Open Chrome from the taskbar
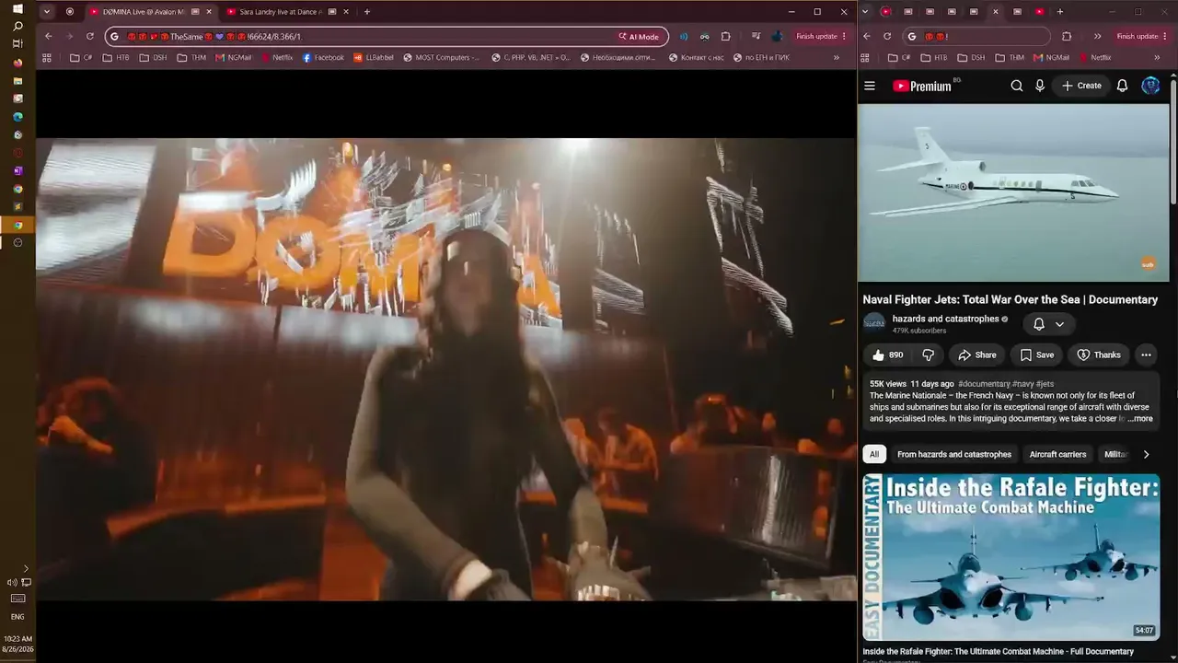The image size is (1178, 663). [17, 225]
